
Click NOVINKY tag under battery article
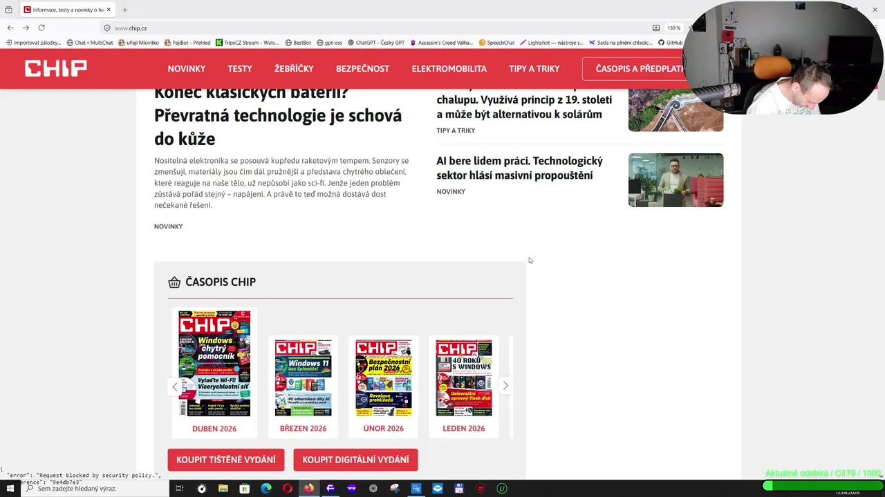click(168, 226)
